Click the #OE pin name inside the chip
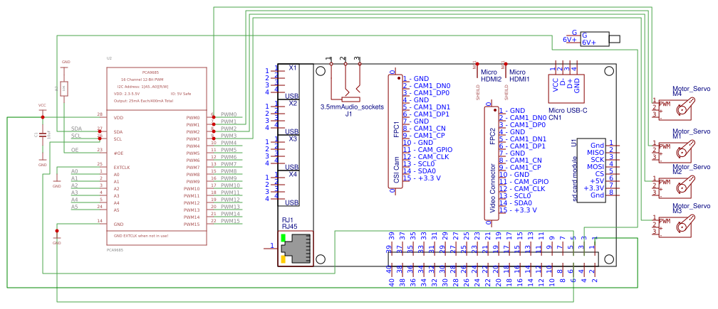718x309 pixels. [118, 153]
